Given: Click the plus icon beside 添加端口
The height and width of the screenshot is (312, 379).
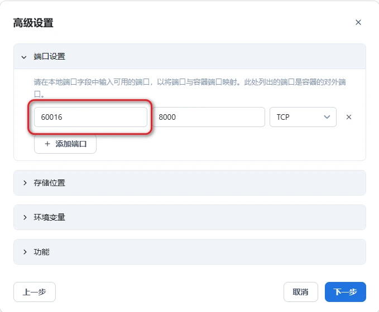Looking at the screenshot, I should tap(47, 144).
